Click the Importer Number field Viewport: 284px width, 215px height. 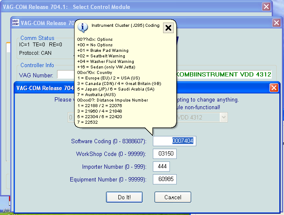point(161,167)
